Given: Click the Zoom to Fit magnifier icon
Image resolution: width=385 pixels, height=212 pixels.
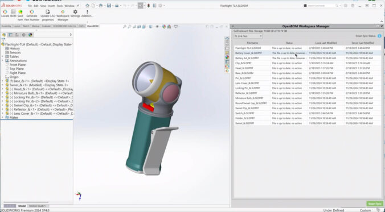Looking at the screenshot, I should click(x=125, y=27).
